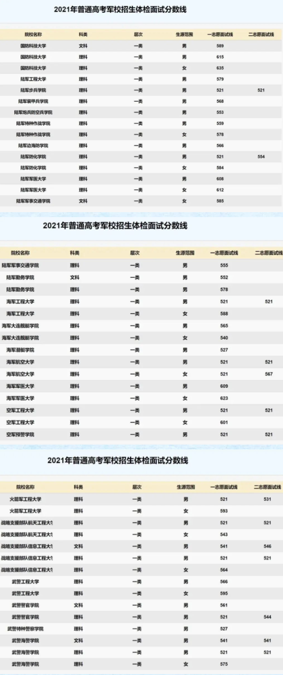Viewport: 283px width, 675px height.
Task: Click score 578 in 陆军勤务学院 理科 row
Action: [x=224, y=290]
